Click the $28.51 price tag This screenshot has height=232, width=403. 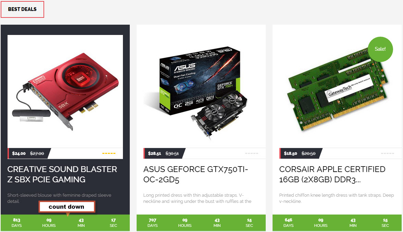pos(154,154)
